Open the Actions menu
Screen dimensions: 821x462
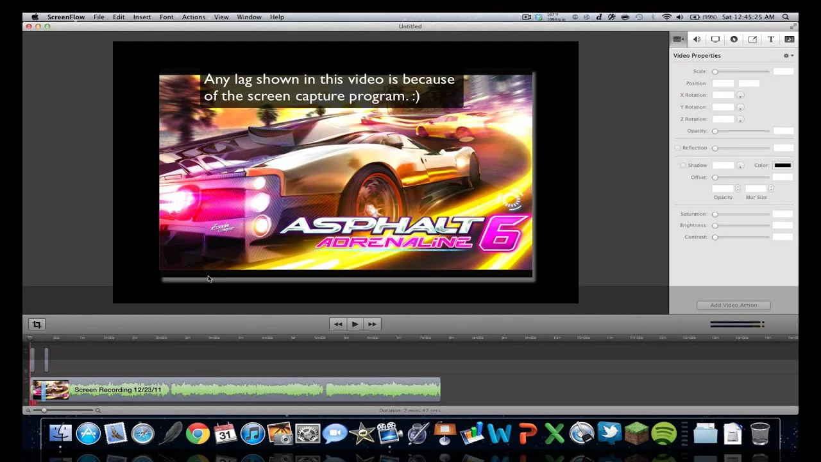click(x=193, y=17)
